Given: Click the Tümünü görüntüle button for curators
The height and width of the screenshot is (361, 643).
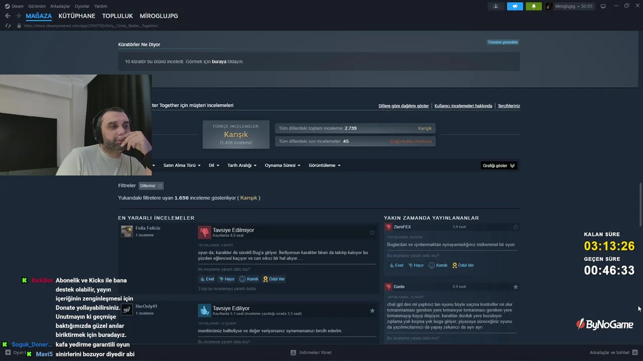Looking at the screenshot, I should pos(502,42).
